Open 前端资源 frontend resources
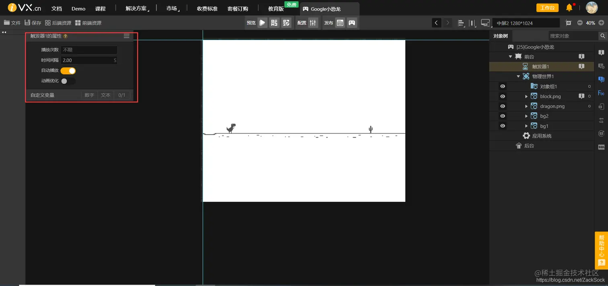This screenshot has height=286, width=608. 88,23
